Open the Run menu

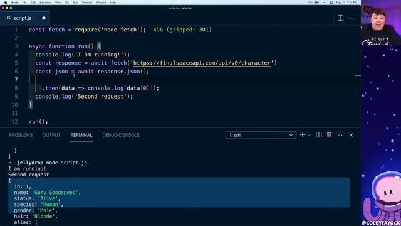pyautogui.click(x=75, y=3)
